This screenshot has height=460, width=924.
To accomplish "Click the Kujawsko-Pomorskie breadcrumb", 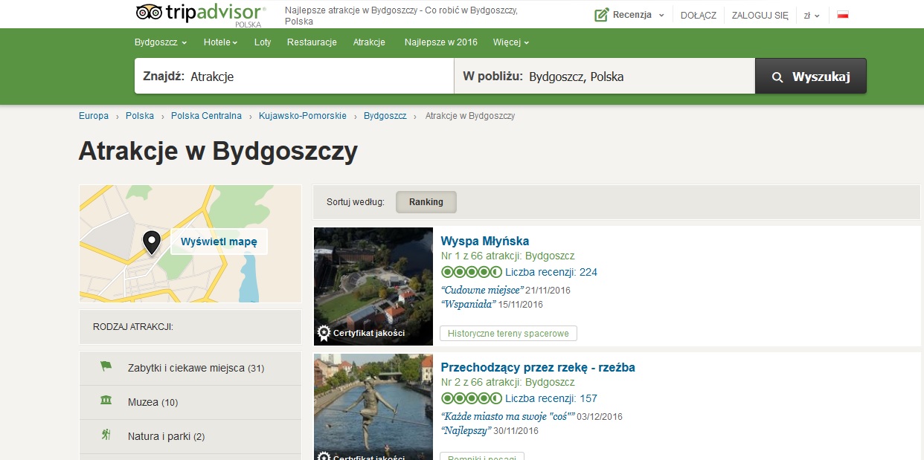I will click(303, 116).
